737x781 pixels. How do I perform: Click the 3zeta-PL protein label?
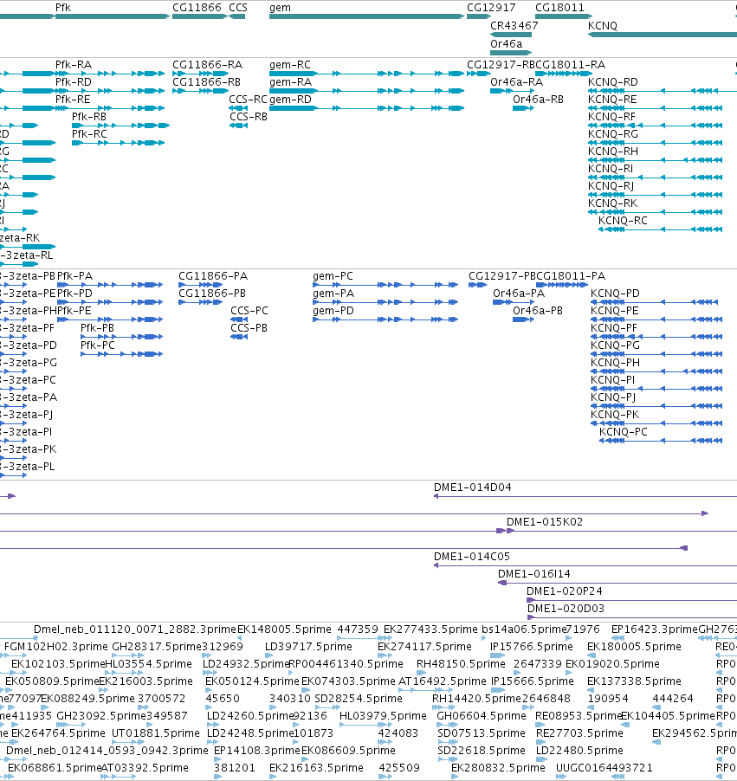point(28,467)
